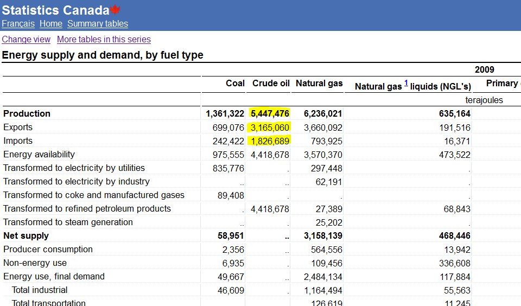Click coal energy availability value 975,555

tap(228, 155)
